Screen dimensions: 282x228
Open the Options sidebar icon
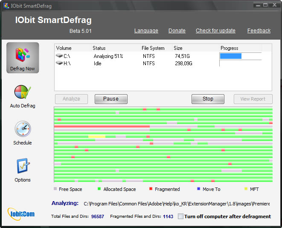click(x=23, y=166)
